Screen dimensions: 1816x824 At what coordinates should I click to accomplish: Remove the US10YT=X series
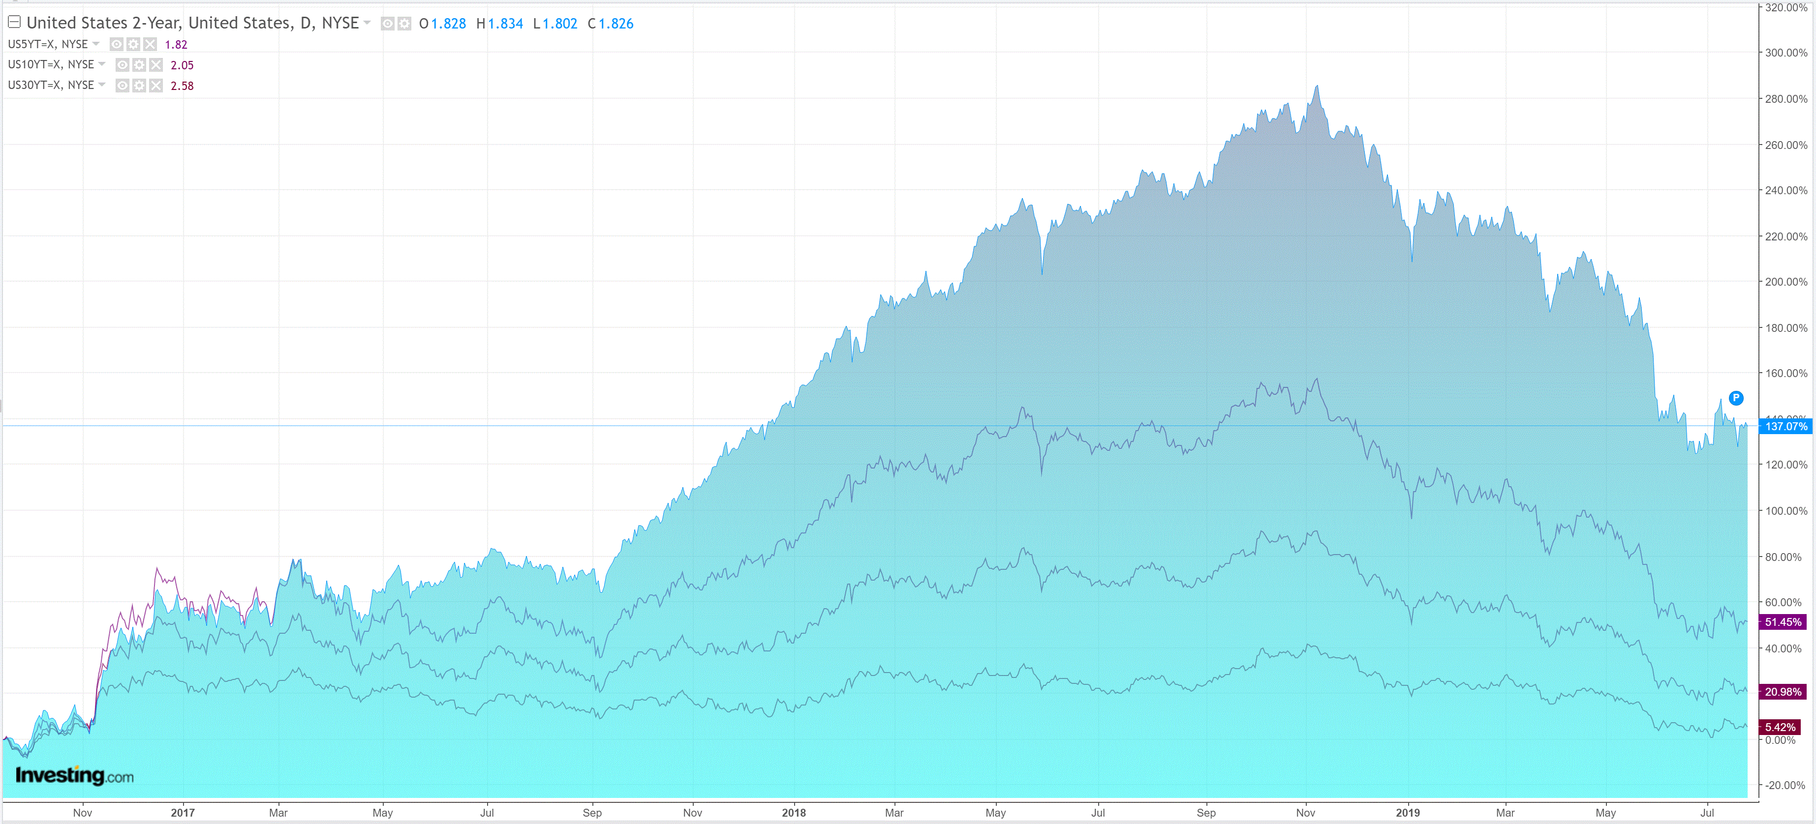coord(156,65)
